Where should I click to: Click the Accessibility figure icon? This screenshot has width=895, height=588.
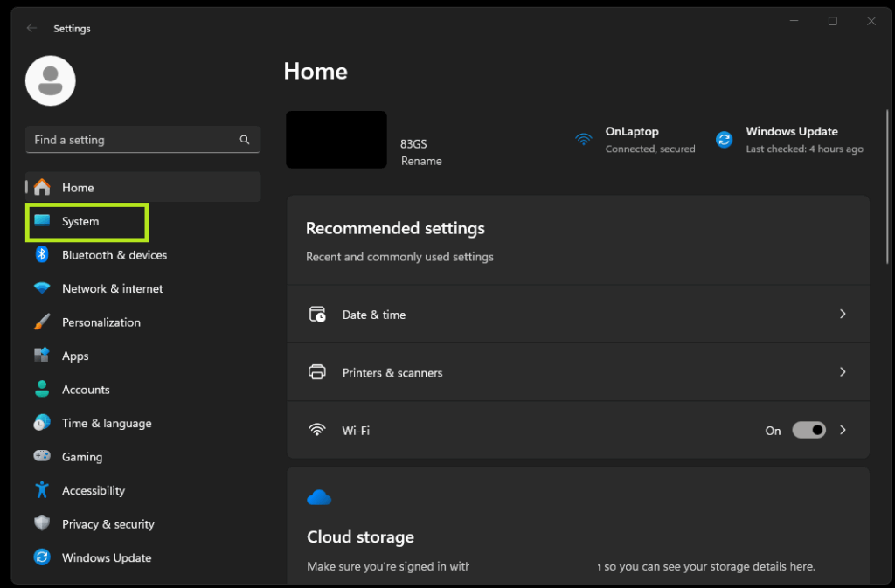[42, 489]
